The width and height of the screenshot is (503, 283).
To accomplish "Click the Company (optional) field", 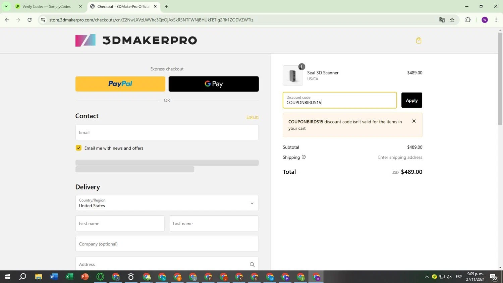I will pos(167,244).
